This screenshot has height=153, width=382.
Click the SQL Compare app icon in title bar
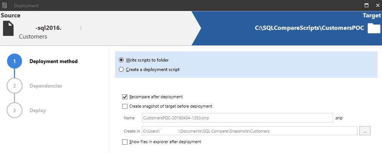pyautogui.click(x=5, y=6)
